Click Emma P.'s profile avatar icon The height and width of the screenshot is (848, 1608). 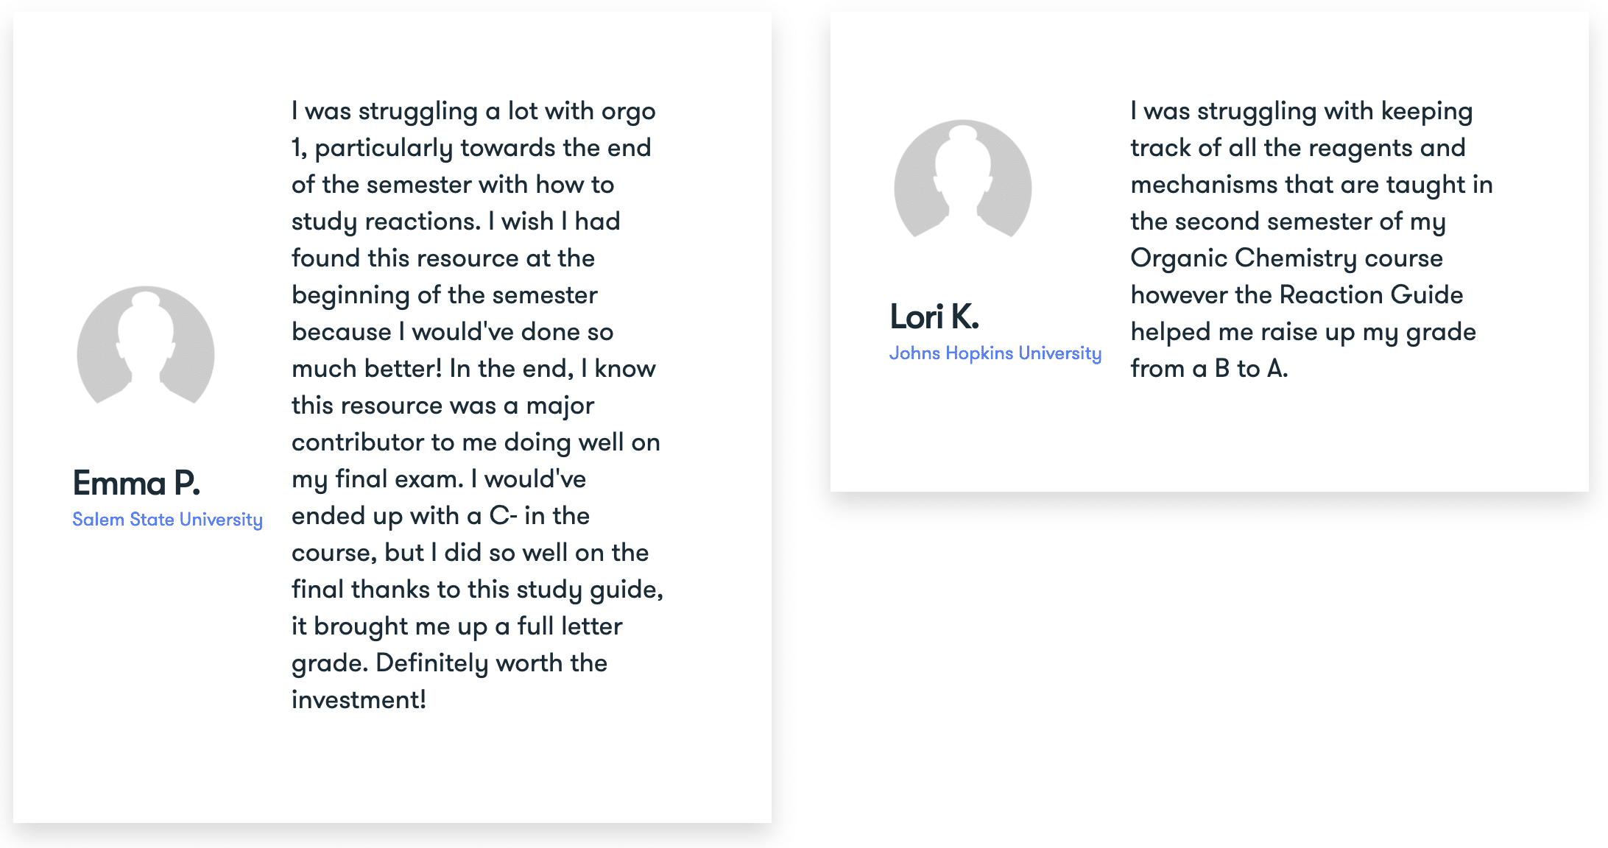coord(146,346)
